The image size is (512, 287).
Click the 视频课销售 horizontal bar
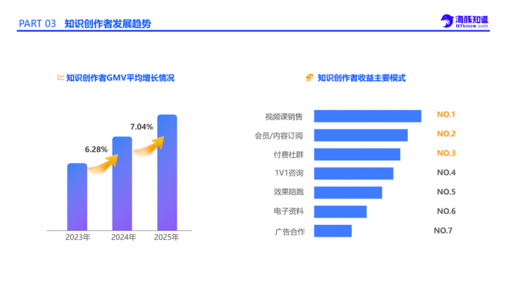point(367,116)
